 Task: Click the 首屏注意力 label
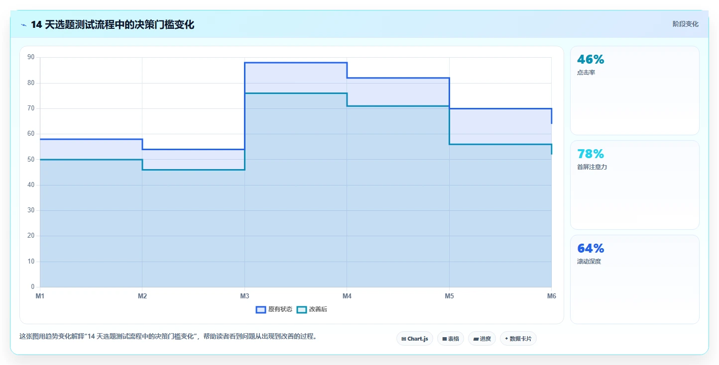(592, 167)
